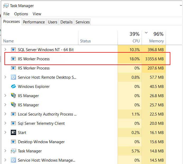Select the highlighted IIS Worker Process row

(87, 59)
